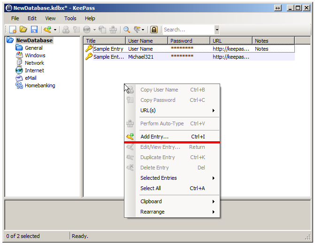Open the Tools menu
315x245 pixels.
[70, 18]
